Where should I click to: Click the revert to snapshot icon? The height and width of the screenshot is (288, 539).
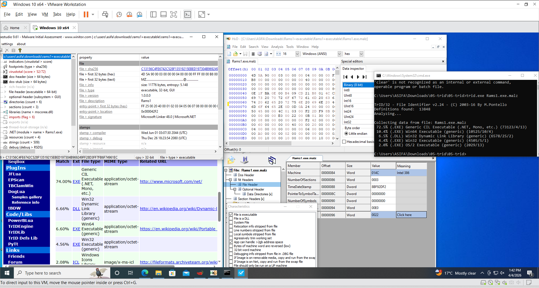tap(129, 15)
